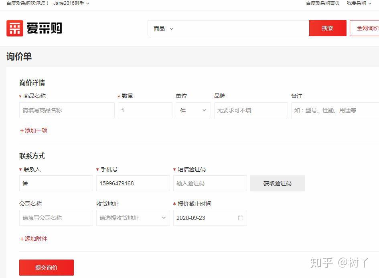Go to 百度爱采购首页 link
The height and width of the screenshot is (278, 379).
pos(323,3)
